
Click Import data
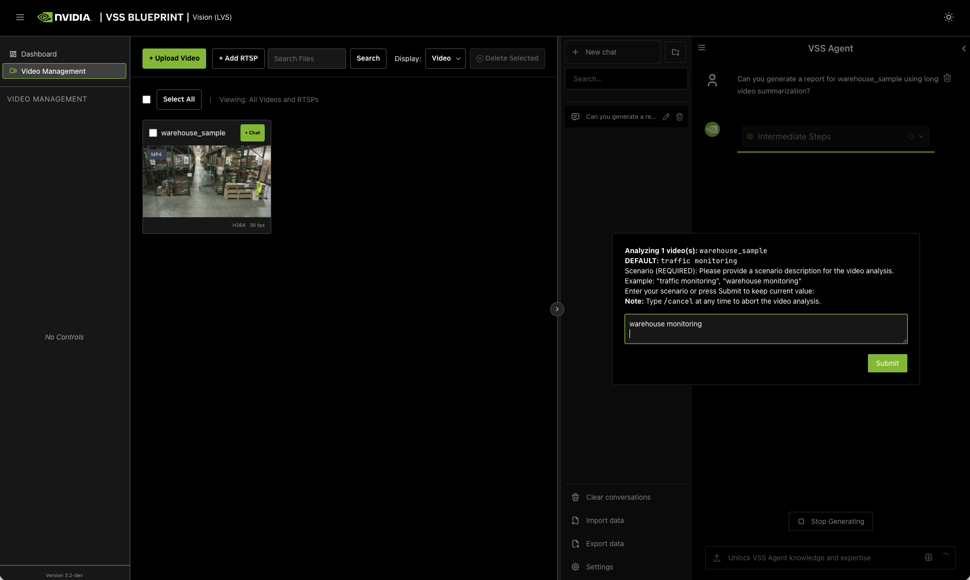pyautogui.click(x=626, y=520)
